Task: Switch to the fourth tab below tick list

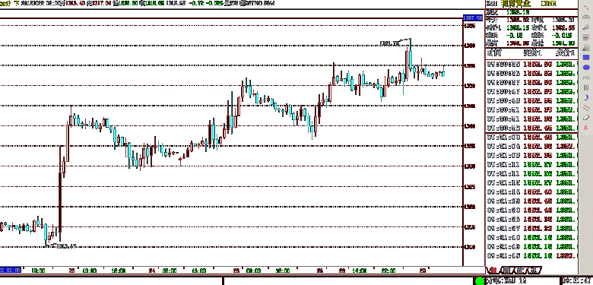Action: [x=534, y=271]
